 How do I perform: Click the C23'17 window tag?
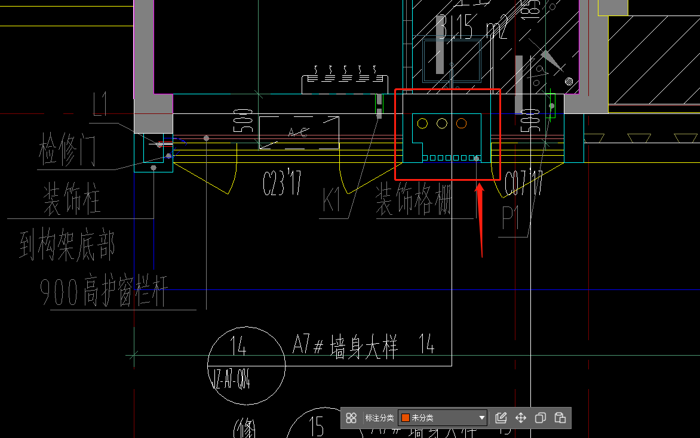click(282, 183)
